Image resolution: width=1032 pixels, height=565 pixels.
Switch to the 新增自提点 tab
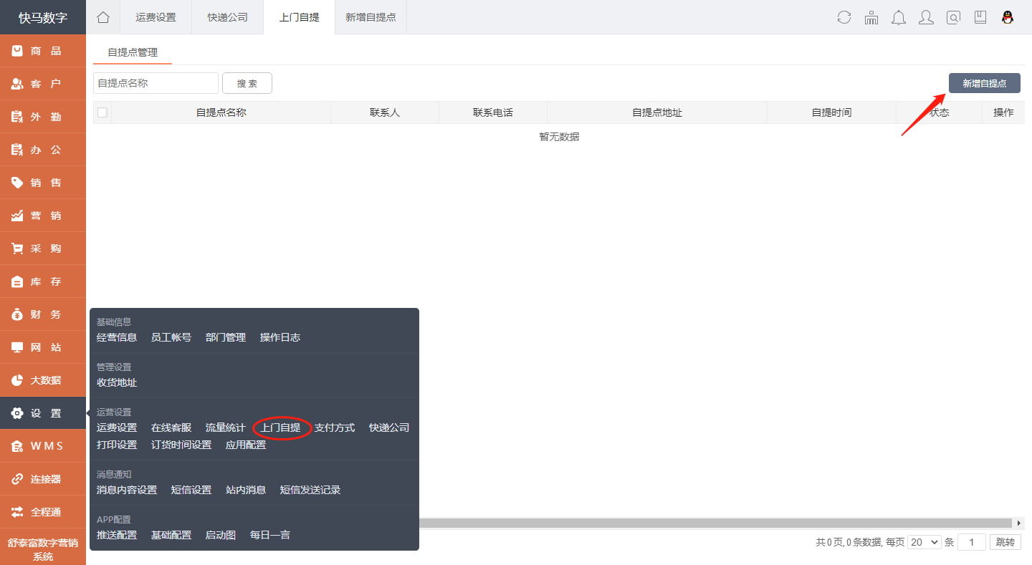[371, 17]
